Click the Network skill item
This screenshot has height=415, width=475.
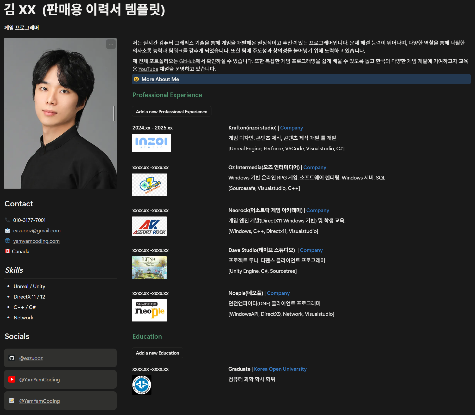coord(23,318)
